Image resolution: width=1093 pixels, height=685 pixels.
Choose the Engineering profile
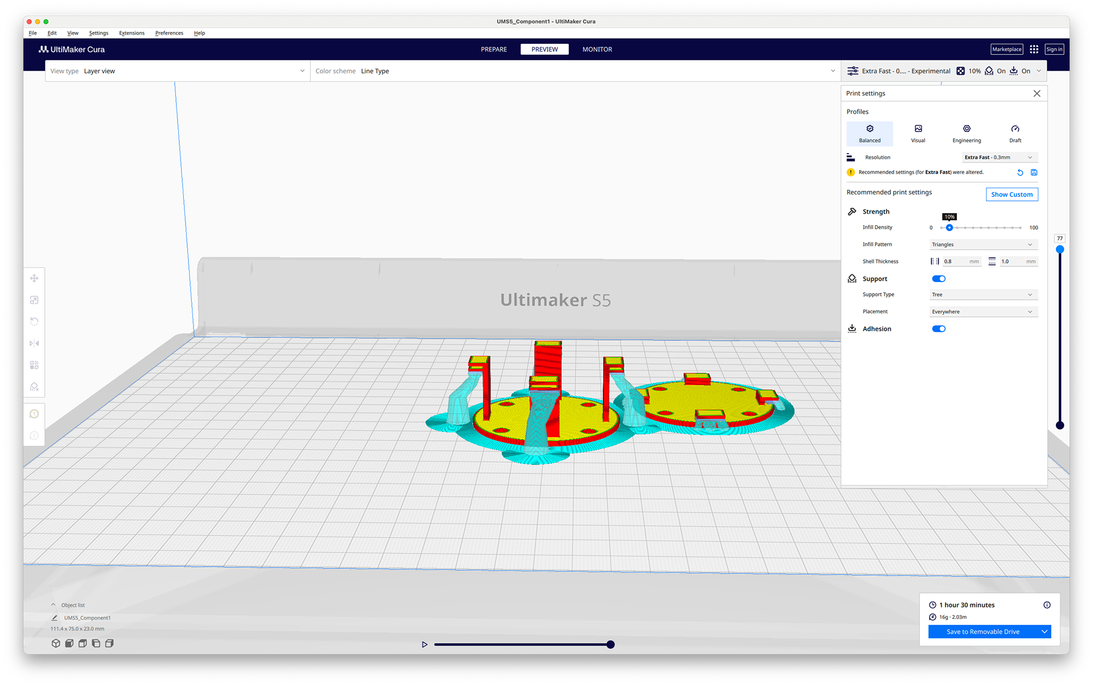(967, 134)
